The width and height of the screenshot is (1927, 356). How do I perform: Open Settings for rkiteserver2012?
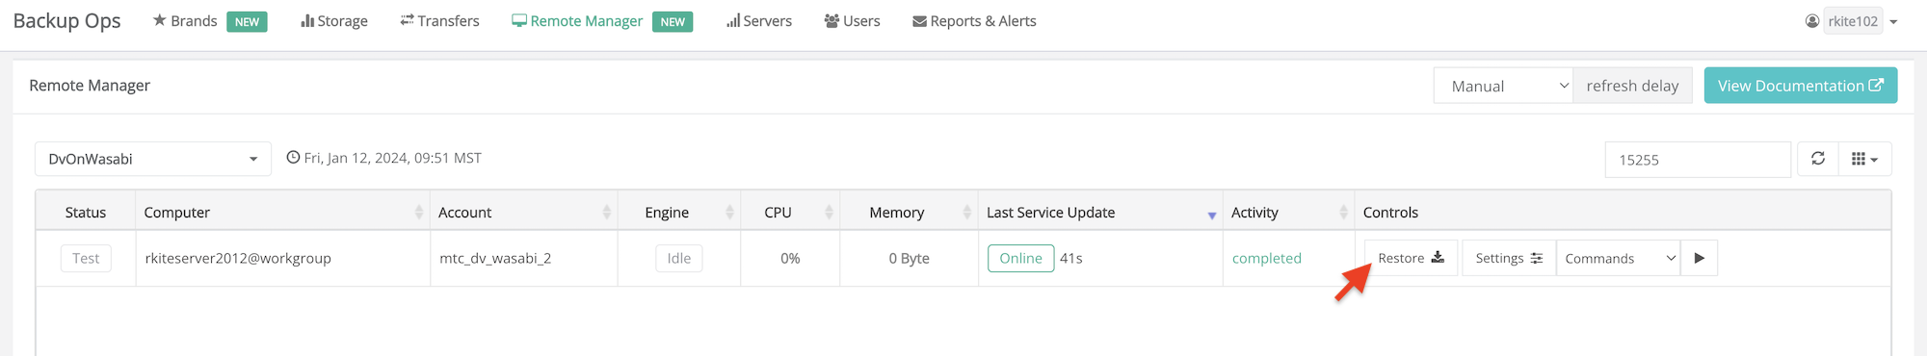[x=1509, y=258]
